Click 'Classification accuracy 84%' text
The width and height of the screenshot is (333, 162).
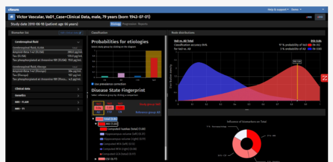190,45
